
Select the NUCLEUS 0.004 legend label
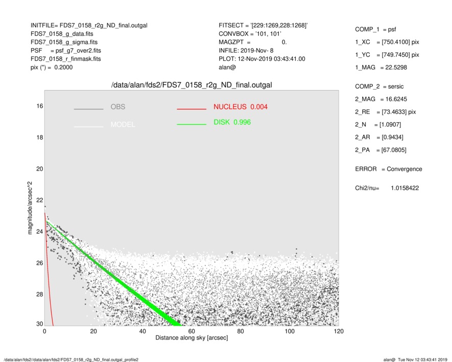pos(240,107)
